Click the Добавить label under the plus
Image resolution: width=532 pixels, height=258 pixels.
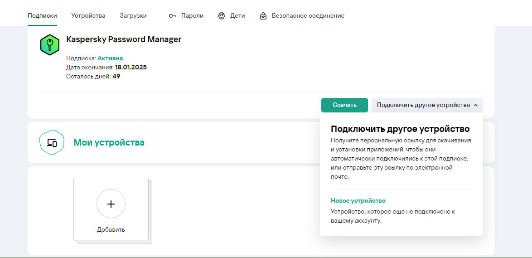(111, 229)
